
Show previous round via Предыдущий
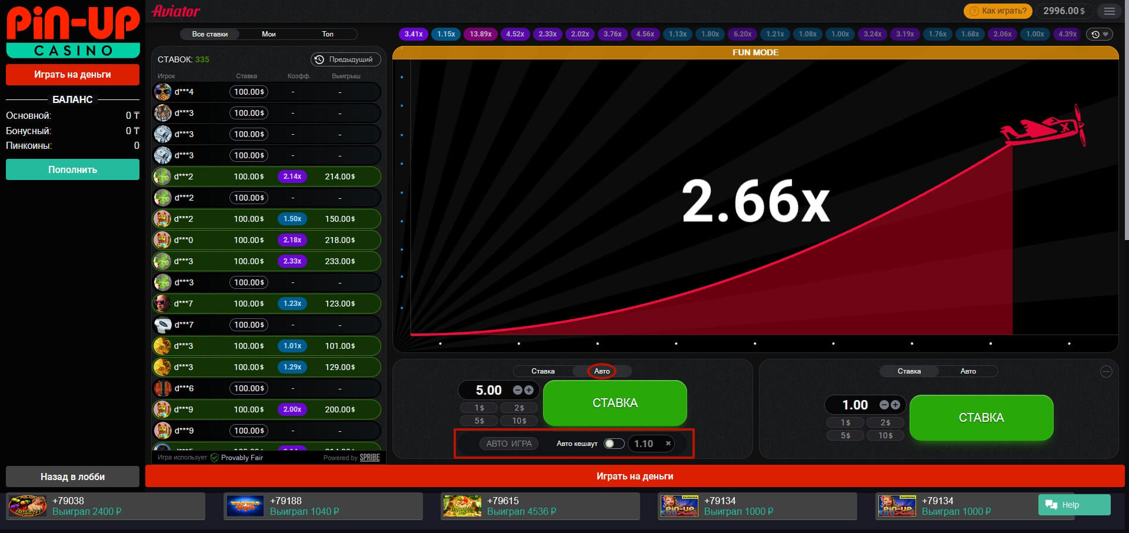click(345, 59)
